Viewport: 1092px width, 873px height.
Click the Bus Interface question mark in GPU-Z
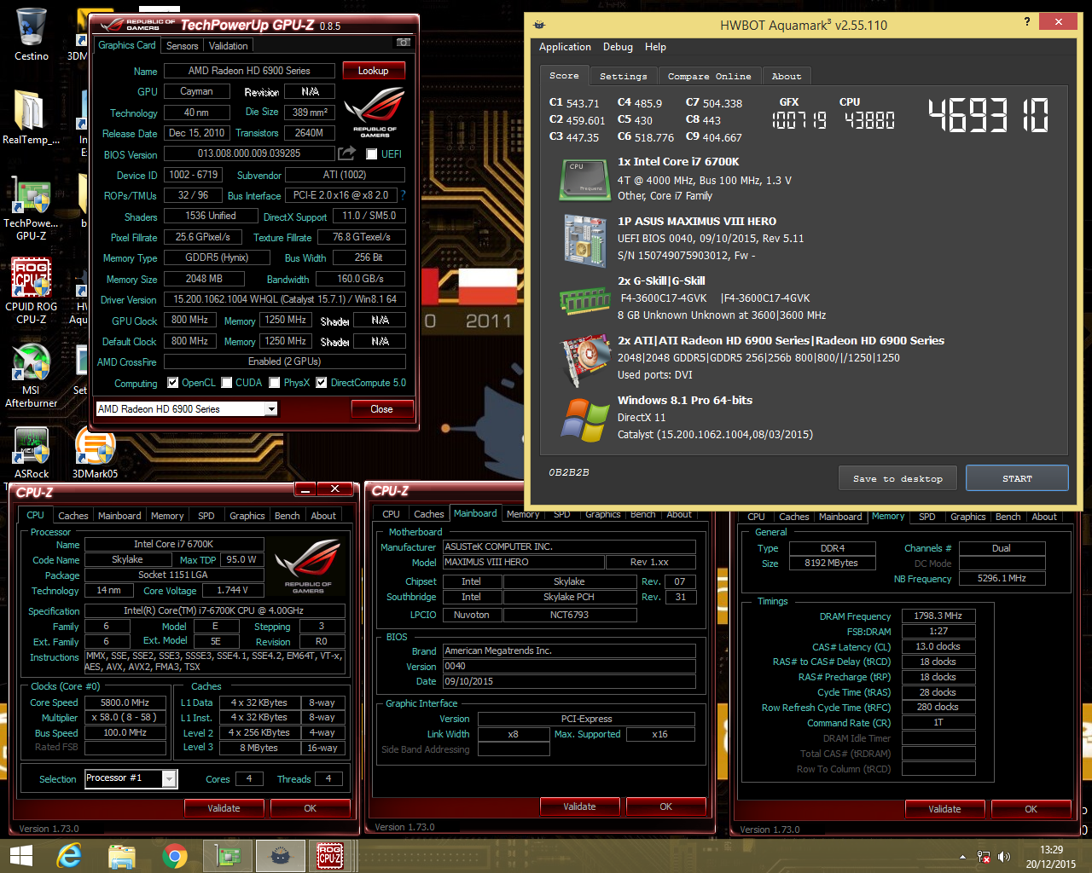[x=403, y=195]
